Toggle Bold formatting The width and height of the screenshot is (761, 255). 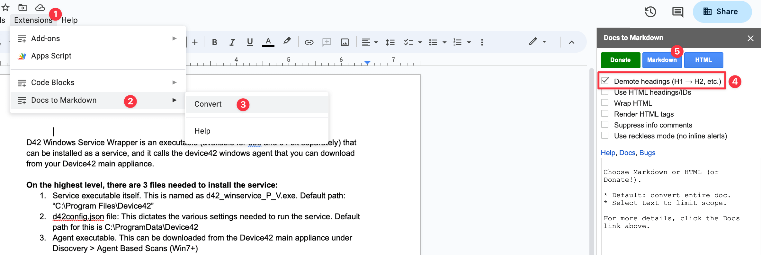[215, 42]
